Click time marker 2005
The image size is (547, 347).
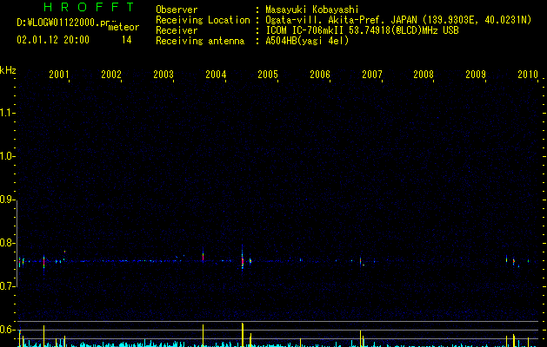(x=268, y=74)
